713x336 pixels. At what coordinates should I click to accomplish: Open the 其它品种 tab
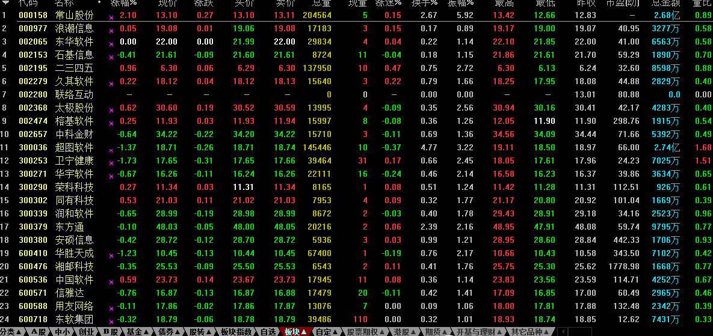tap(530, 332)
